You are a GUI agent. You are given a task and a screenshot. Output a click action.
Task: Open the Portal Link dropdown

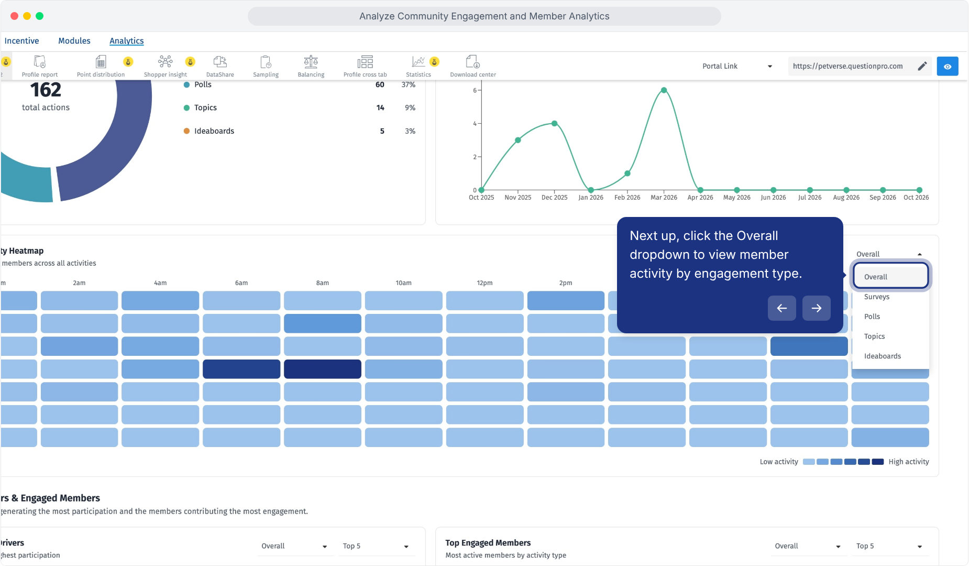737,67
